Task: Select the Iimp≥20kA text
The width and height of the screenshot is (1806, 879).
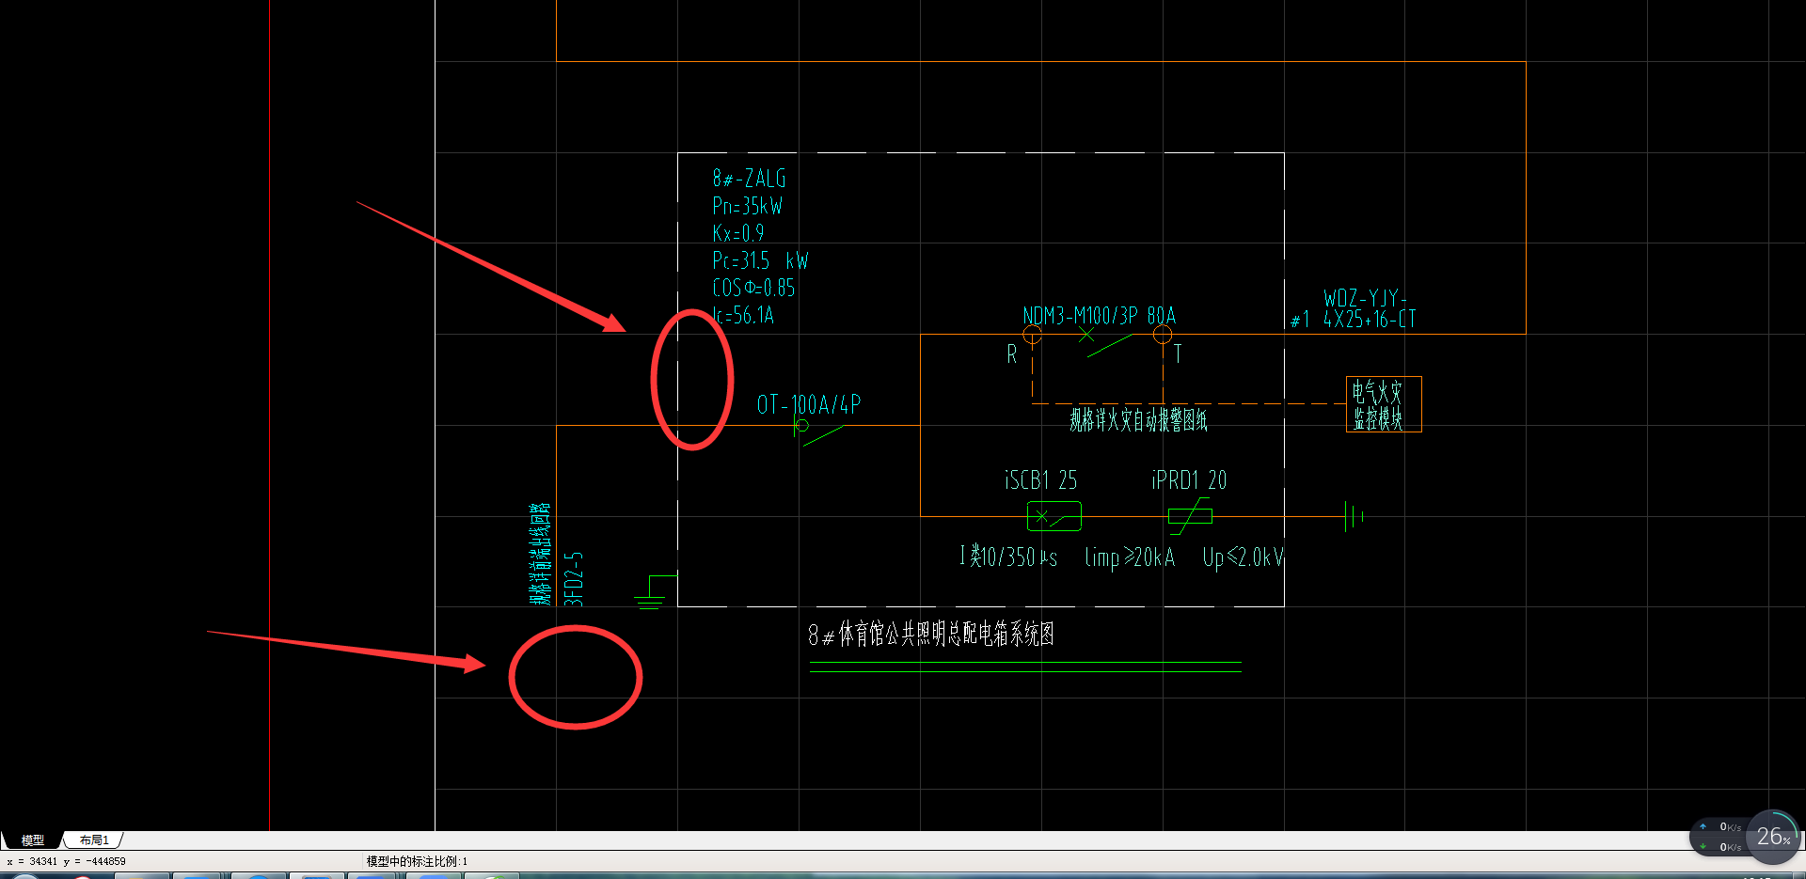Action: 1130,557
